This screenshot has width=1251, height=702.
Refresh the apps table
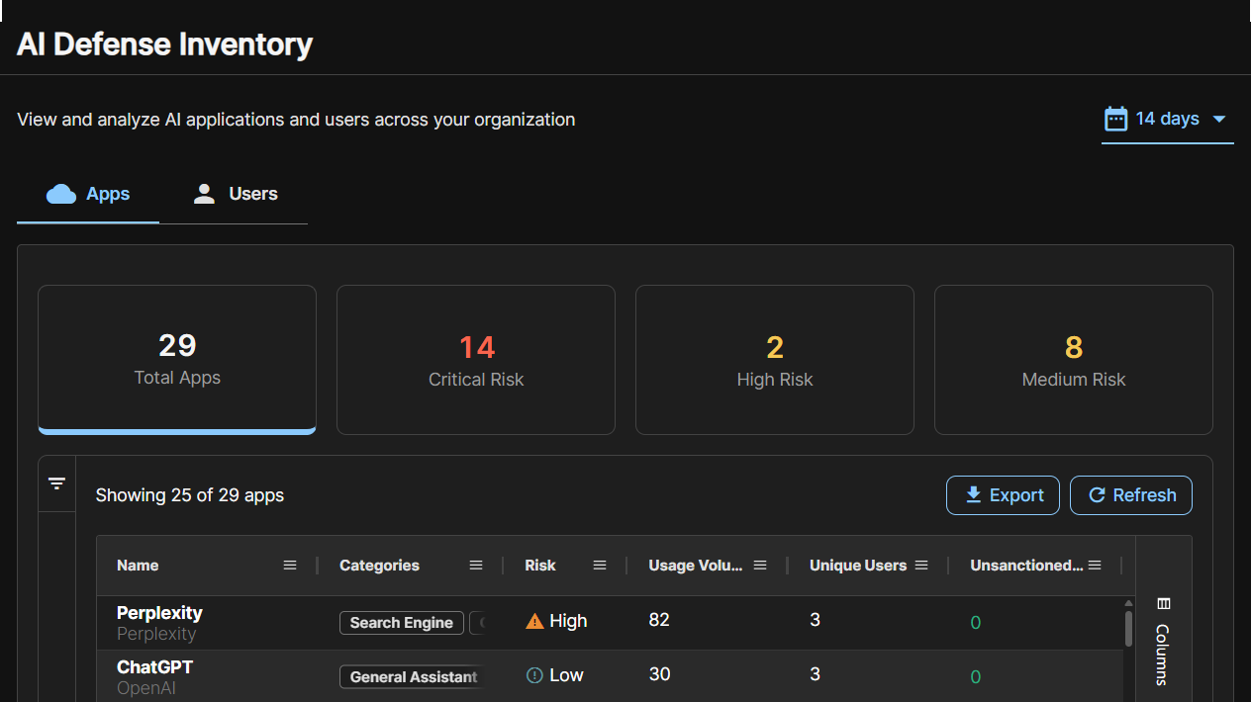click(1131, 495)
